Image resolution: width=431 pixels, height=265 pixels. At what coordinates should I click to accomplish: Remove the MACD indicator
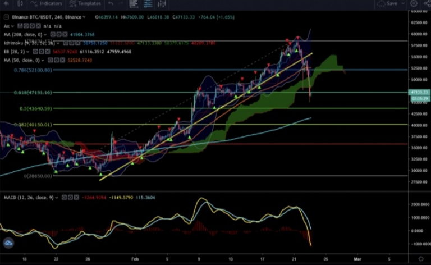point(76,198)
